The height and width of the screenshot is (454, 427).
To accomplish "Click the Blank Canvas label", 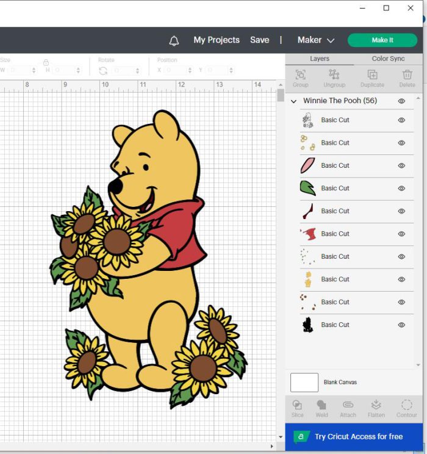I will 340,382.
